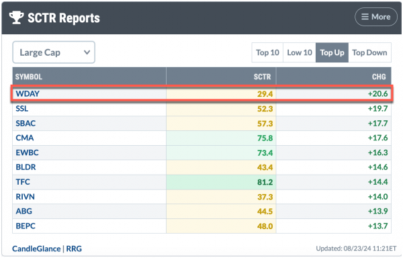This screenshot has width=403, height=258.
Task: Open the RIVN symbol link
Action: pos(26,197)
